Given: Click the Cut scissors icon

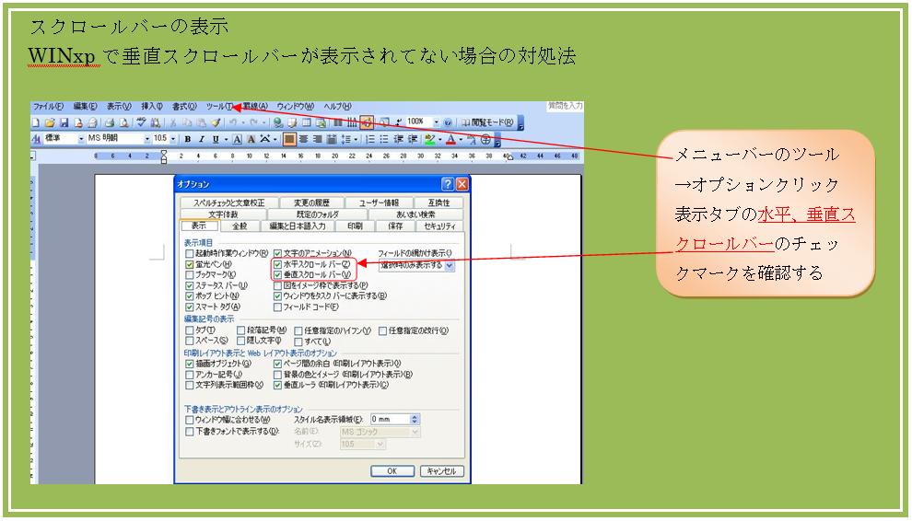Looking at the screenshot, I should pos(173,122).
